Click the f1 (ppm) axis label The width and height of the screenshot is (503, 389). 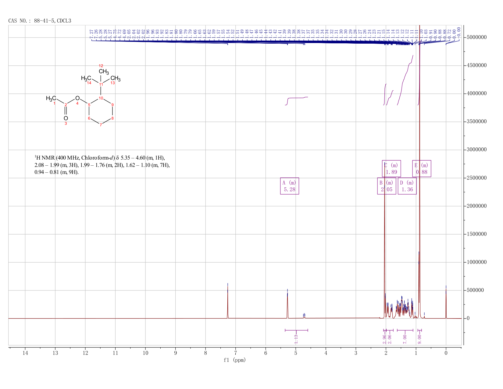pyautogui.click(x=235, y=360)
